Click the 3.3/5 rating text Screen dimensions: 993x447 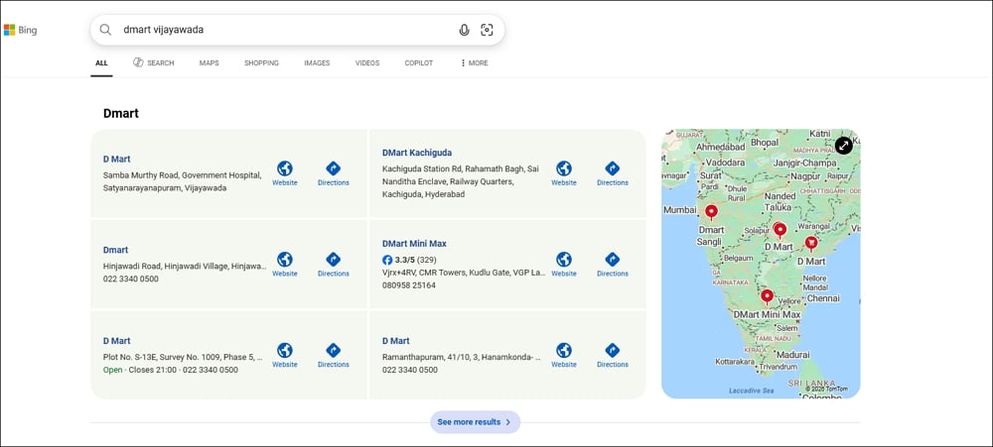pyautogui.click(x=405, y=260)
